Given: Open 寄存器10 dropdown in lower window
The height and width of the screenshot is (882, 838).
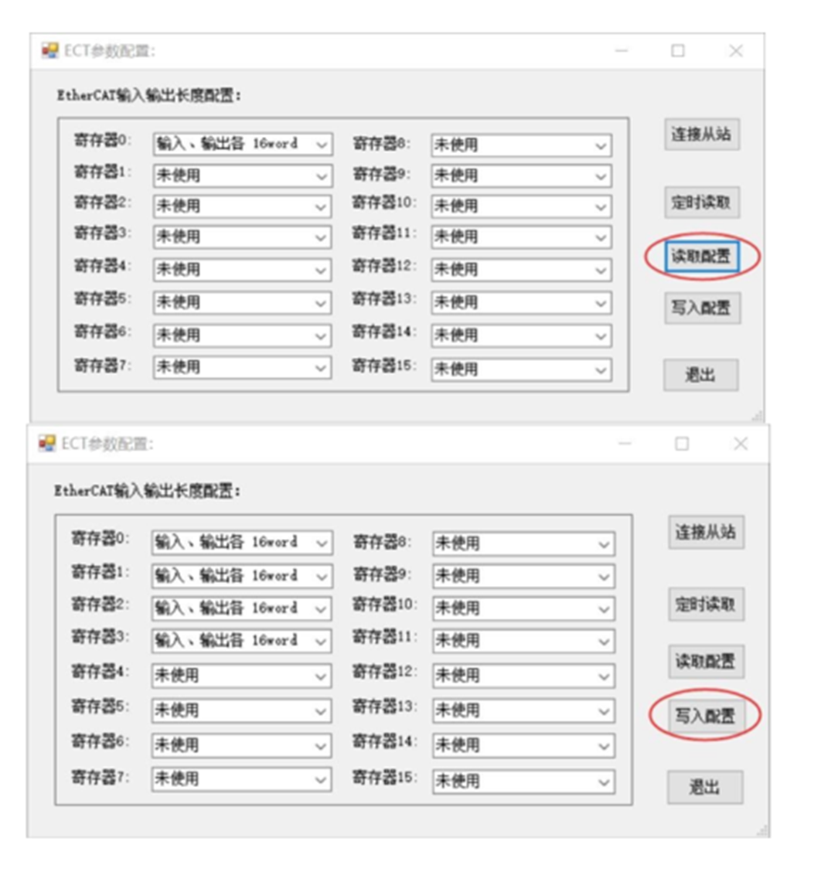Looking at the screenshot, I should coord(523,608).
